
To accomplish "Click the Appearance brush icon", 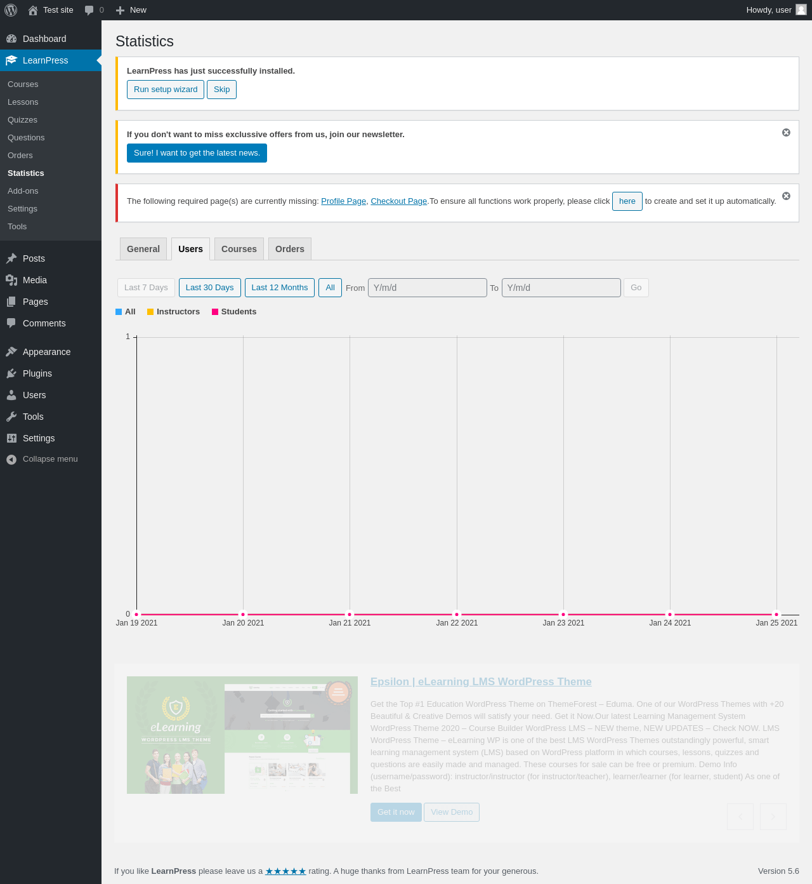I will tap(11, 352).
